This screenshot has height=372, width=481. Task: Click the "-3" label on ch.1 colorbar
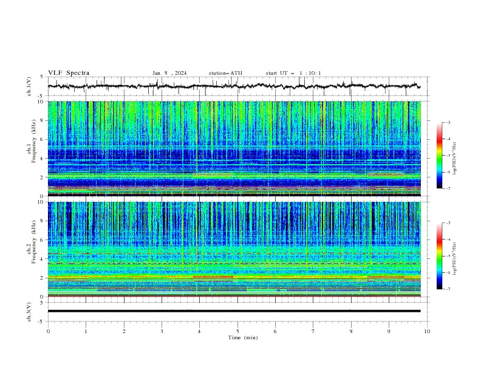pyautogui.click(x=448, y=122)
